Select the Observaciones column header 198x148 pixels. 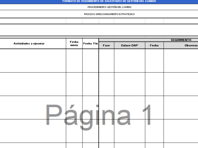tap(181, 45)
